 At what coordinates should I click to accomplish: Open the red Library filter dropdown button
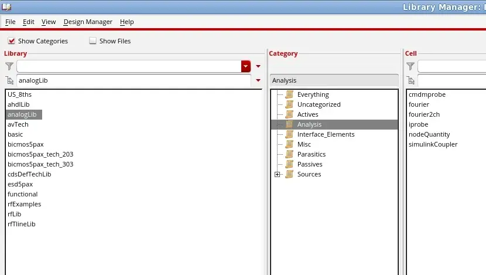pos(246,66)
